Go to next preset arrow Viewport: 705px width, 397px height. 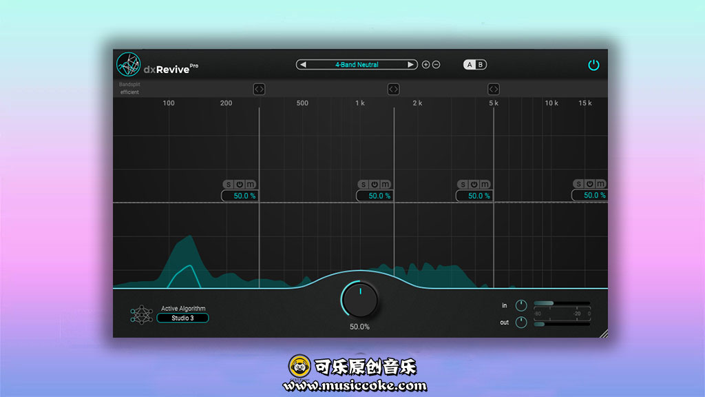click(x=410, y=65)
